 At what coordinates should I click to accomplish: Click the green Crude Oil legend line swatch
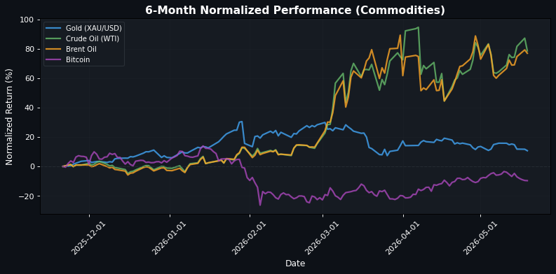(53, 39)
